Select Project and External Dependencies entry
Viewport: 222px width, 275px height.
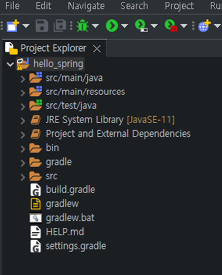(x=118, y=134)
